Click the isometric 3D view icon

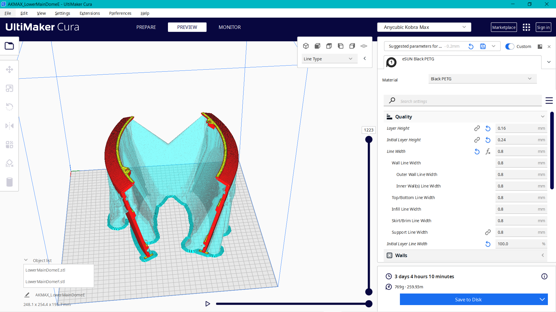306,46
